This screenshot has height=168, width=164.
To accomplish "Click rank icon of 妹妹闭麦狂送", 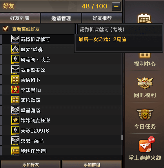I will point(15,120).
